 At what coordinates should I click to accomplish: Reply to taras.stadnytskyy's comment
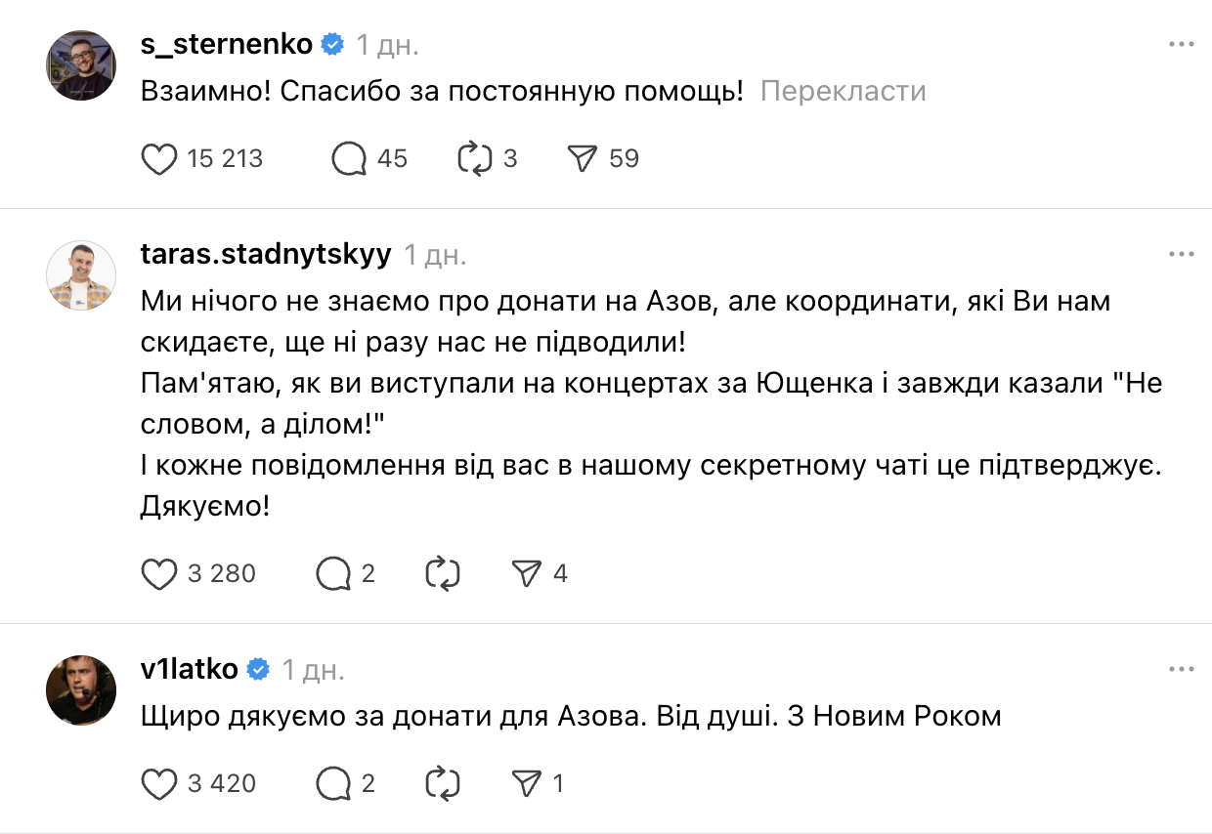(x=333, y=573)
